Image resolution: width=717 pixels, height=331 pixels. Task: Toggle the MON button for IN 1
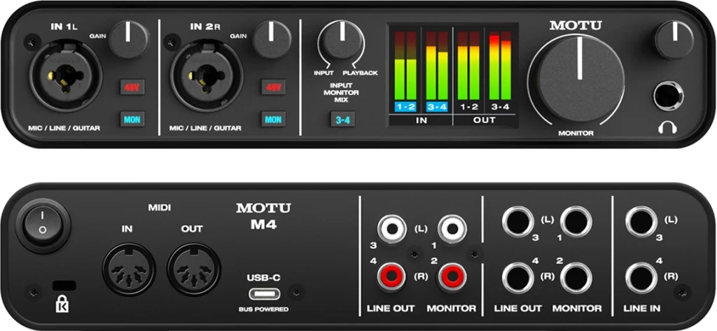(132, 120)
